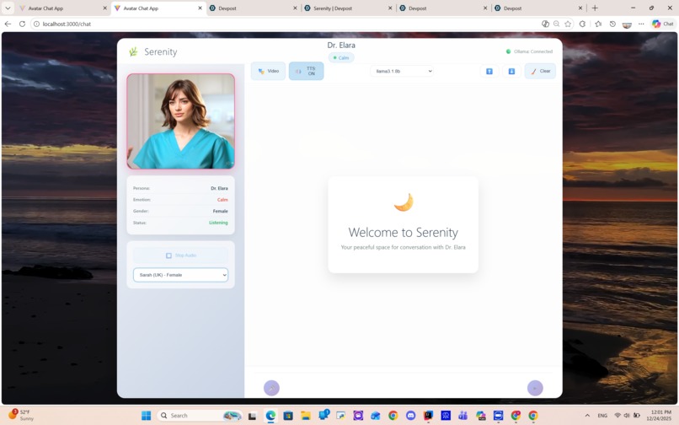679x425 pixels.
Task: Click the Calm badge under Dr. Elara
Action: [x=341, y=57]
